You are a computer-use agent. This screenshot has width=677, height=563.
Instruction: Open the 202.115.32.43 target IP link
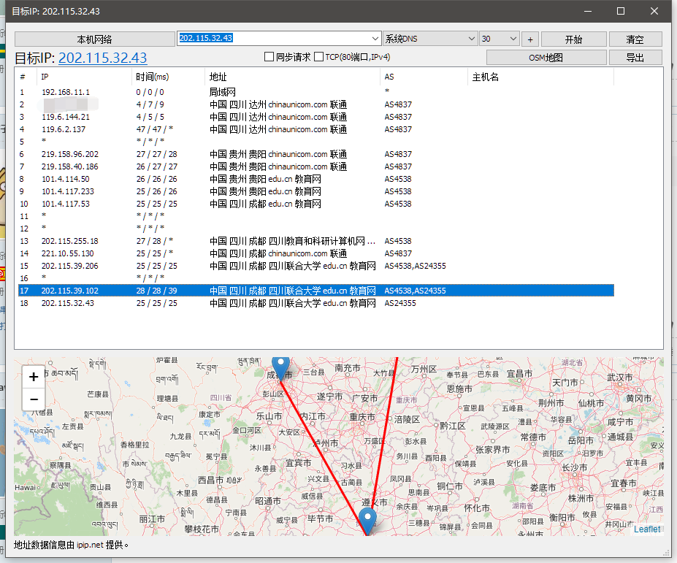103,58
